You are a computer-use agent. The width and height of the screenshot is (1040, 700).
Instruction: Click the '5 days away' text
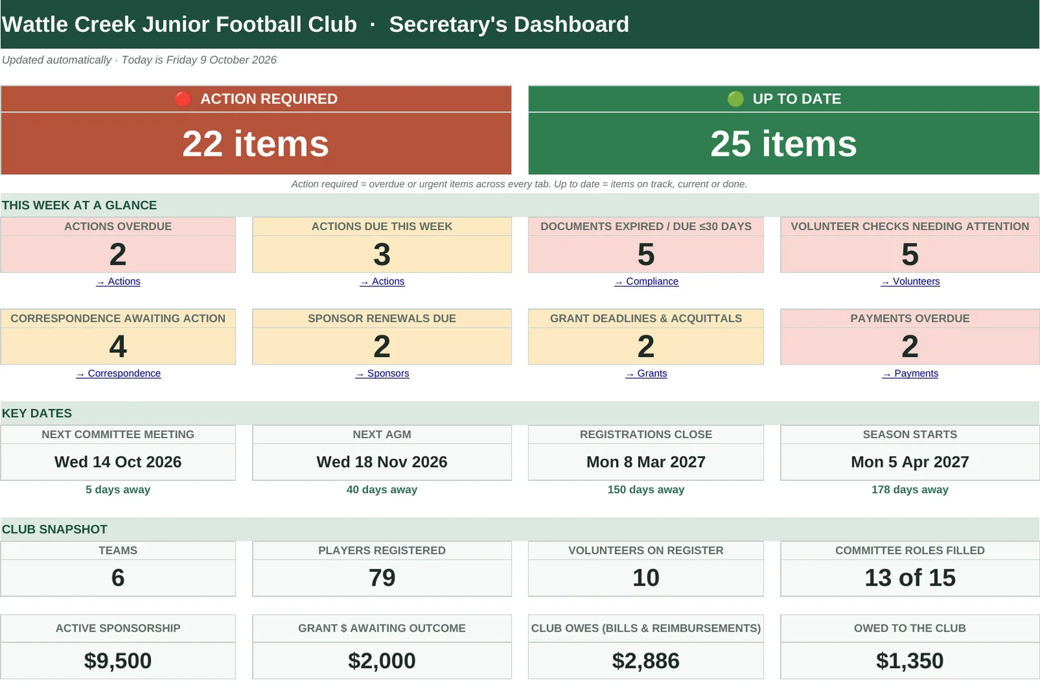pos(118,489)
